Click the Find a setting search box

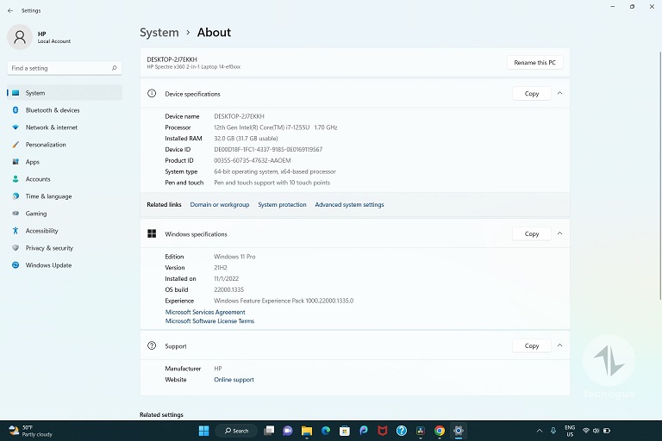(x=65, y=68)
